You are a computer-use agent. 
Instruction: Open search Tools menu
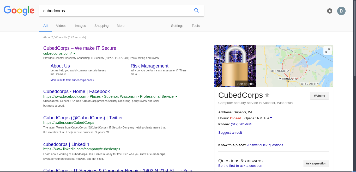click(x=196, y=26)
